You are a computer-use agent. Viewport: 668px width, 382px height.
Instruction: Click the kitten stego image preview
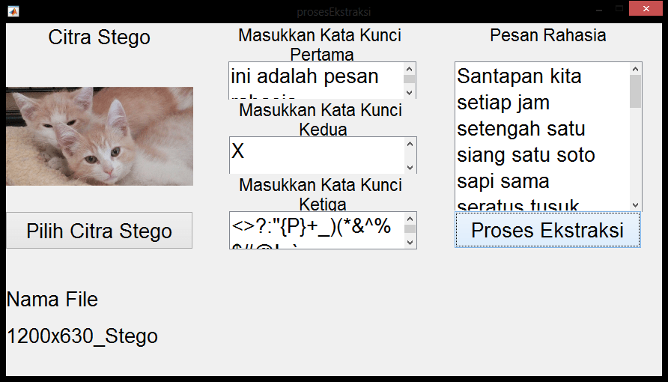click(100, 136)
